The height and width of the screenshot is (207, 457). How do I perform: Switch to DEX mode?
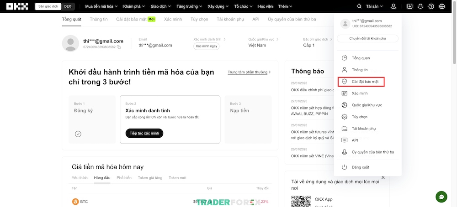[68, 6]
